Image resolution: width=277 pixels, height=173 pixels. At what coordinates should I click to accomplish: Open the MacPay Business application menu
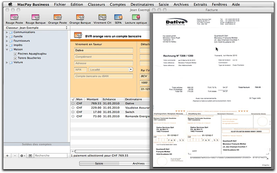pyautogui.click(x=33, y=4)
